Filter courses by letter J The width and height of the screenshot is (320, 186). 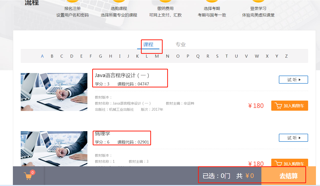click(x=128, y=56)
